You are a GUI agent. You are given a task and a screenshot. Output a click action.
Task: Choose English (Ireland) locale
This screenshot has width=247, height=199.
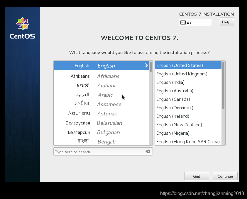[188, 116]
